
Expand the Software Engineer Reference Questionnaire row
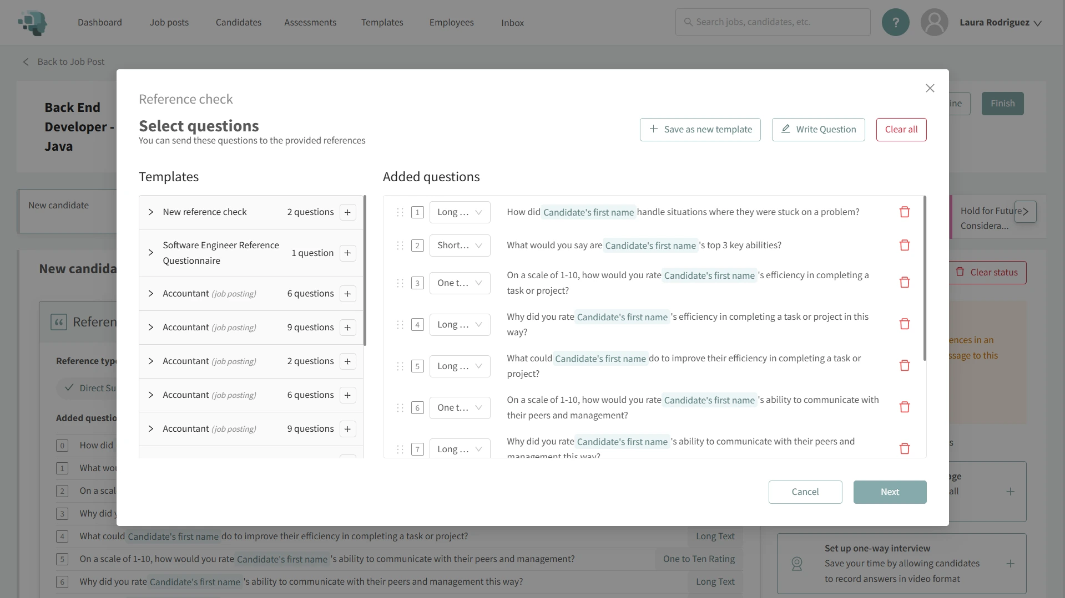pyautogui.click(x=150, y=253)
